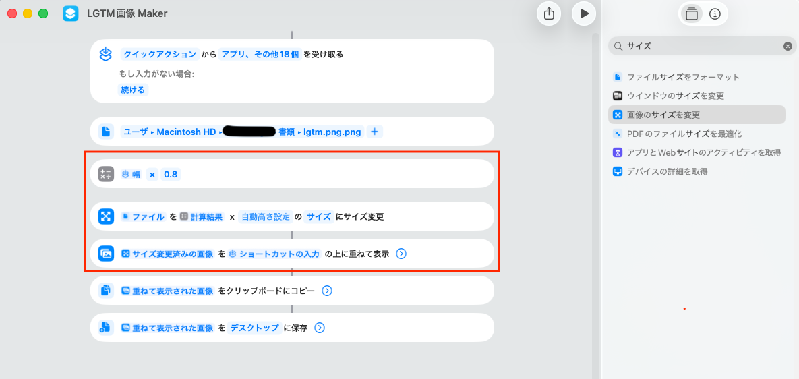The image size is (799, 379).
Task: Run the shortcut with the play button
Action: [x=584, y=13]
